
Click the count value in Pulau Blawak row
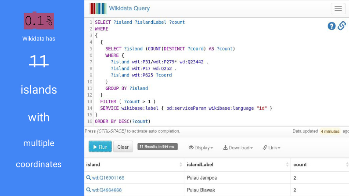295,190
